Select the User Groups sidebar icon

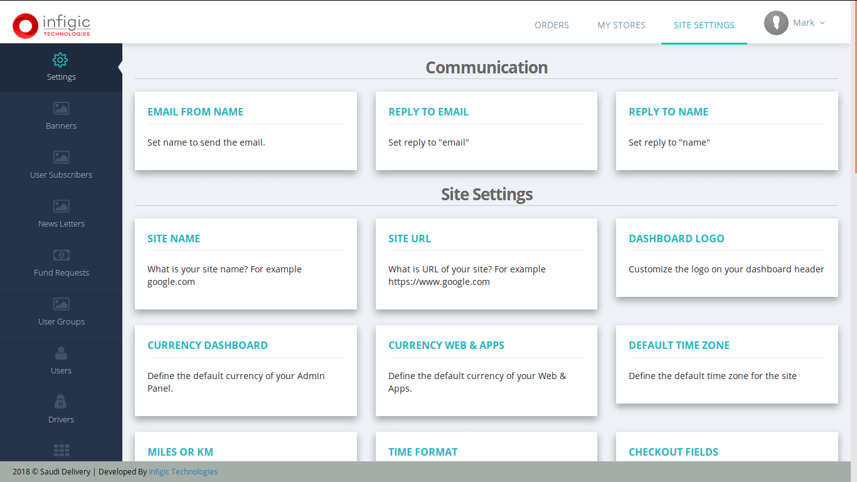point(61,304)
